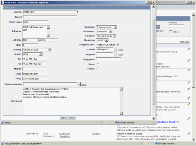196x146 pixels.
Task: Click pencil edit icon beside calculation_03.pdf entry
Action: 188,119
